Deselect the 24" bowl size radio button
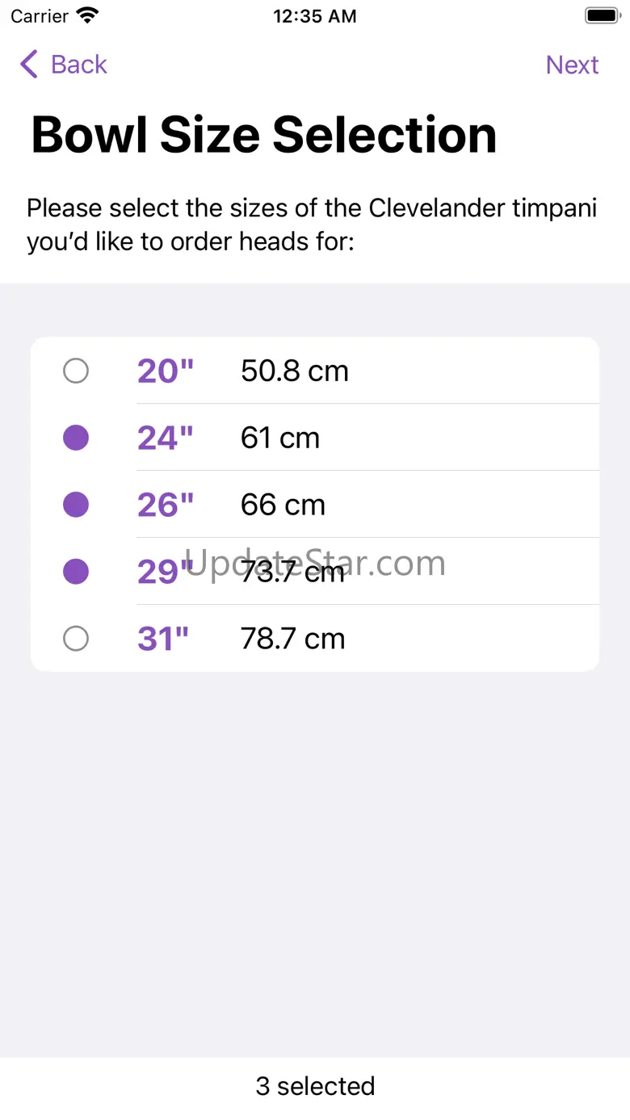 tap(76, 438)
